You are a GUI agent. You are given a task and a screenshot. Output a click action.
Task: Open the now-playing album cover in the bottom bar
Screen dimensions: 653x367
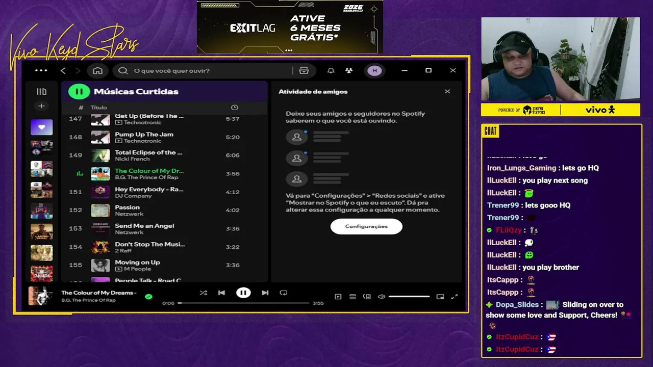(x=41, y=296)
